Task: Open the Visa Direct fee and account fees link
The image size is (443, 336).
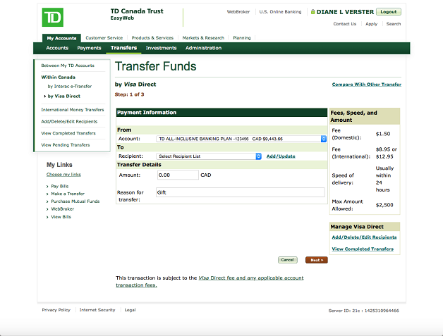Action: [x=210, y=282]
